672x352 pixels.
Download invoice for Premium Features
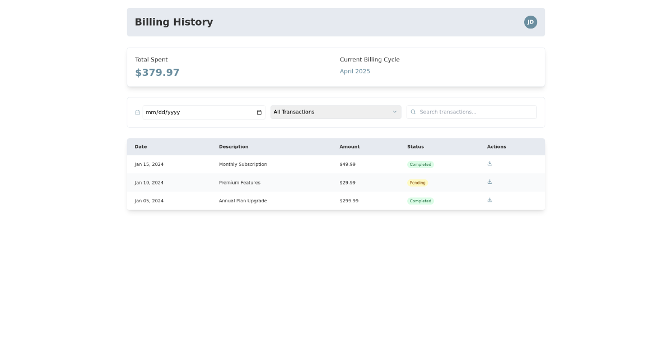489,182
